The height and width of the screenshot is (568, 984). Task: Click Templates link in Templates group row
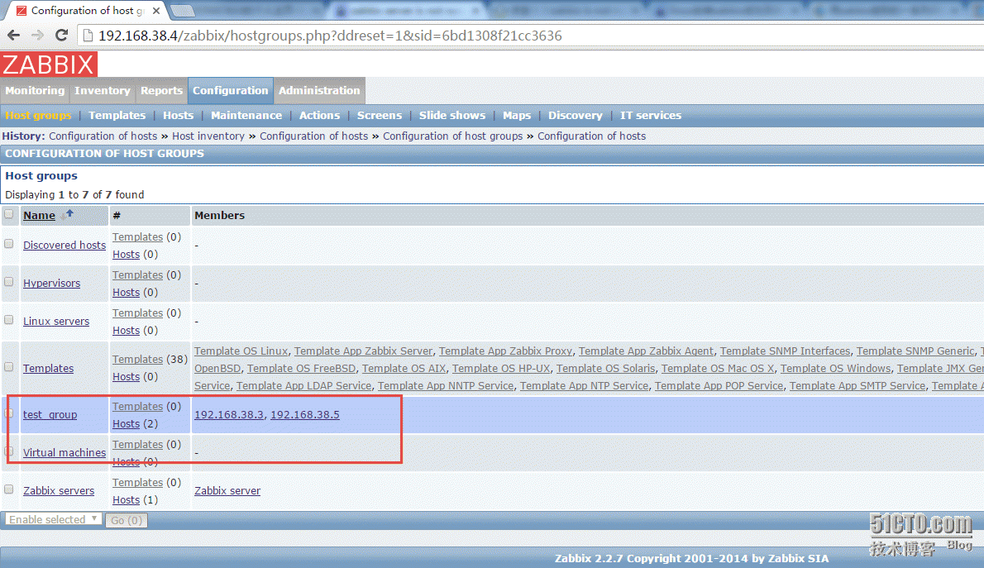[137, 360]
